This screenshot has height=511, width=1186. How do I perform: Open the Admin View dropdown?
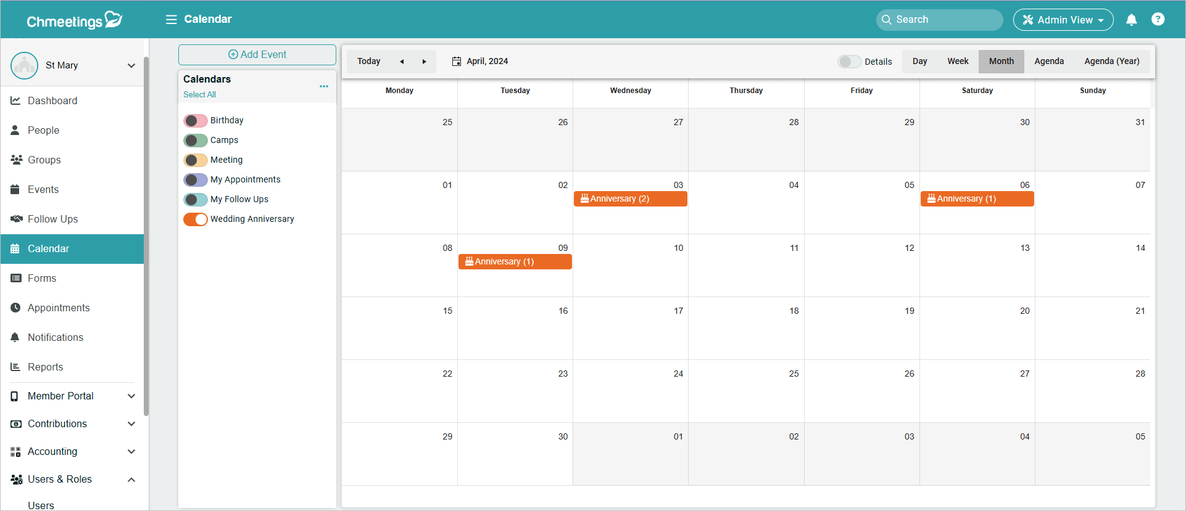1063,20
